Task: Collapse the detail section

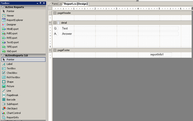Action: [x=55, y=23]
